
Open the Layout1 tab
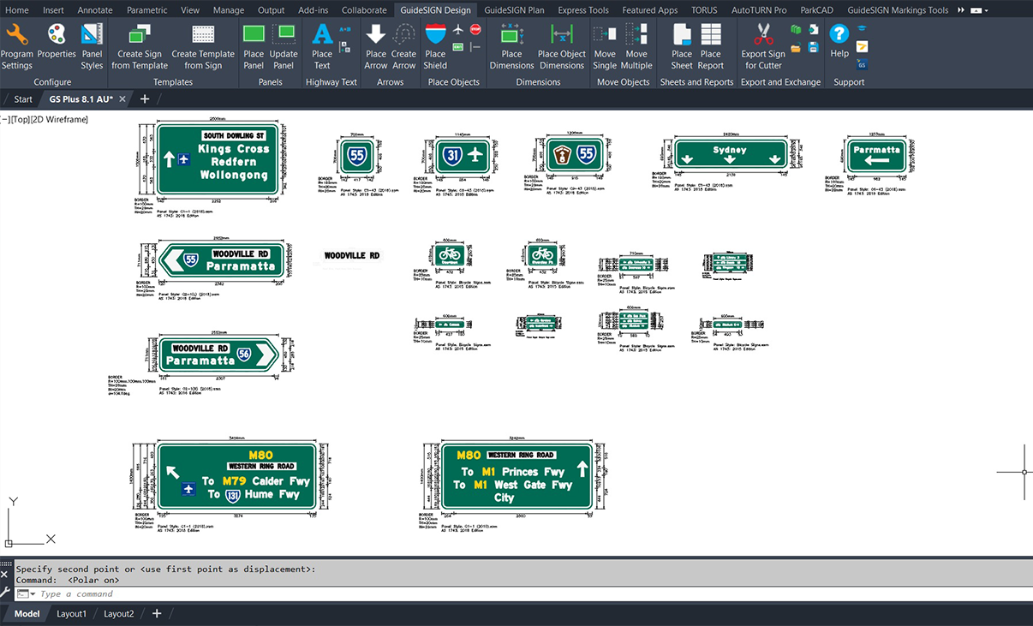pyautogui.click(x=72, y=613)
